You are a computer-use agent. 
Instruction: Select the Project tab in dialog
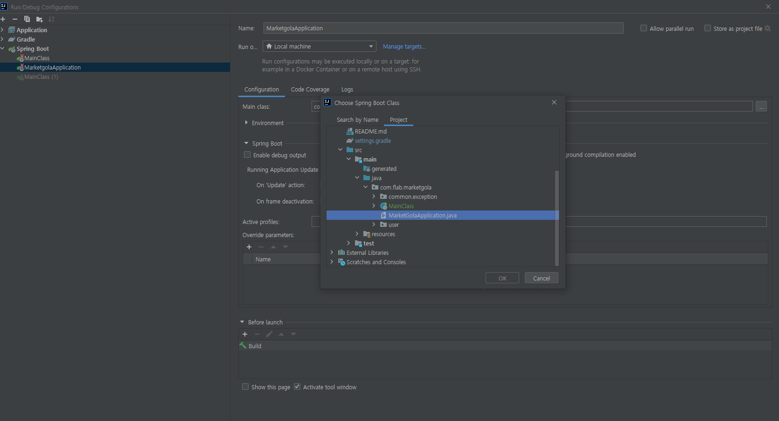click(398, 120)
